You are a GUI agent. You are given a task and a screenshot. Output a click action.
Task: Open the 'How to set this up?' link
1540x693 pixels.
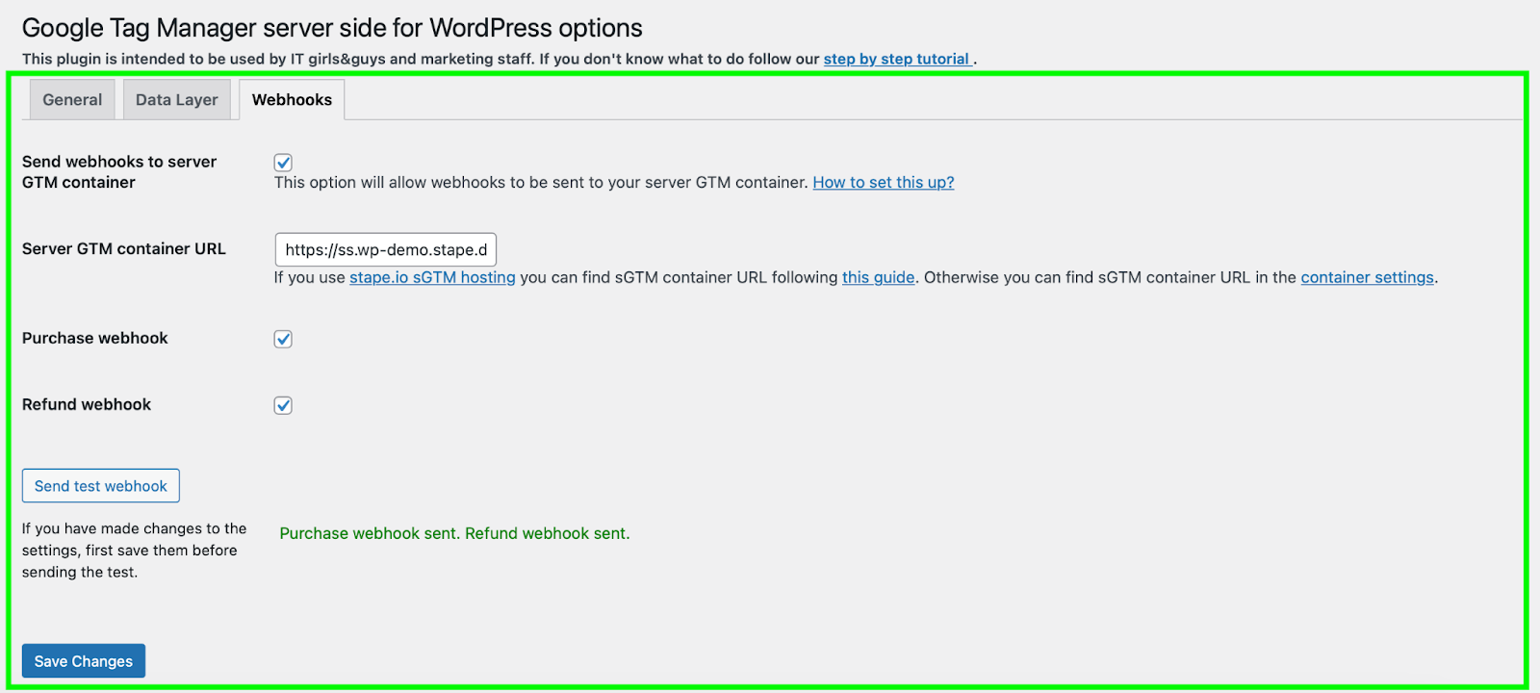[x=883, y=183]
